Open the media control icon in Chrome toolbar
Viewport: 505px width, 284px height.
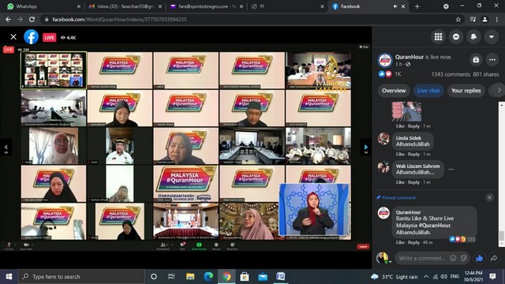tap(473, 19)
